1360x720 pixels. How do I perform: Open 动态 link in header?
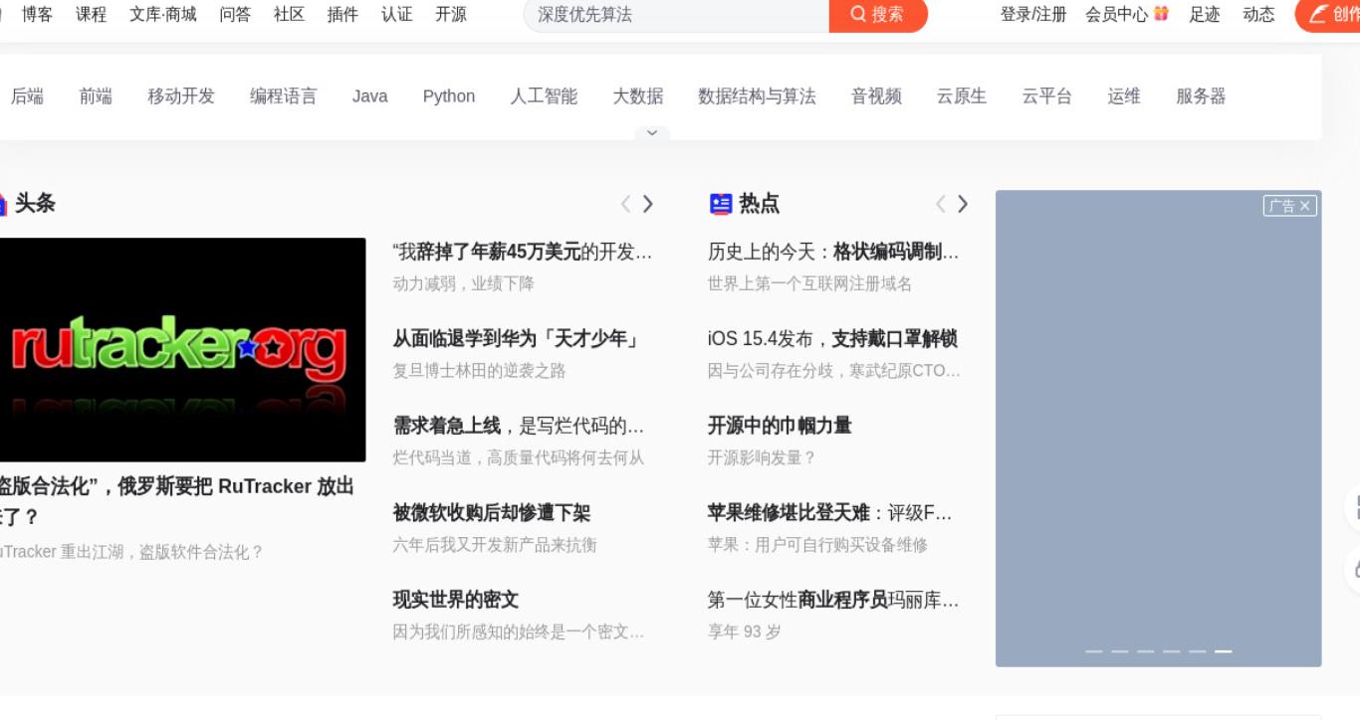1258,14
